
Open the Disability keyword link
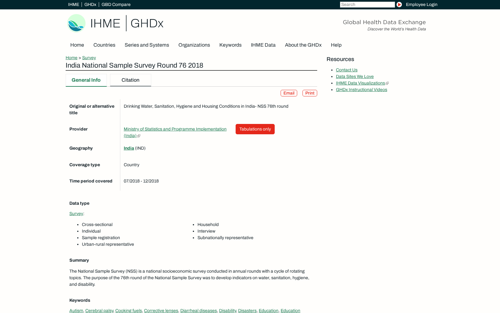(x=227, y=310)
